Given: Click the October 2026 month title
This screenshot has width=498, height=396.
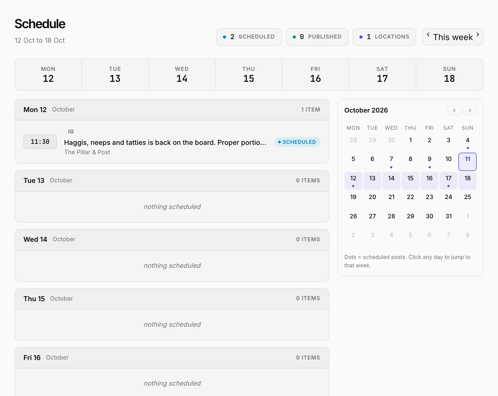Looking at the screenshot, I should pyautogui.click(x=366, y=110).
